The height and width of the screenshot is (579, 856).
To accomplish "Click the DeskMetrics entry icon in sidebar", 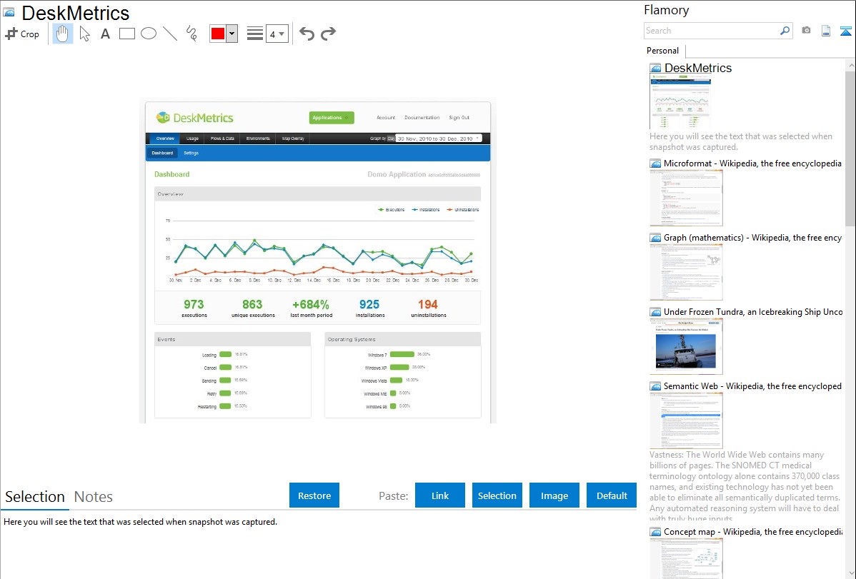I will pos(655,69).
